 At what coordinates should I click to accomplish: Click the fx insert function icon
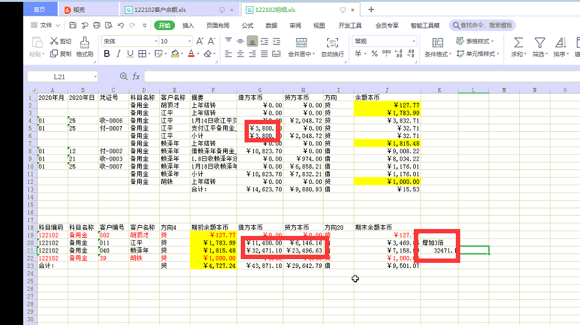coord(136,77)
